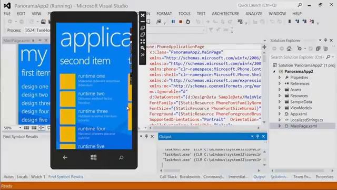Open the EDIT menu
This screenshot has height=190, width=337.
pos(21,14)
